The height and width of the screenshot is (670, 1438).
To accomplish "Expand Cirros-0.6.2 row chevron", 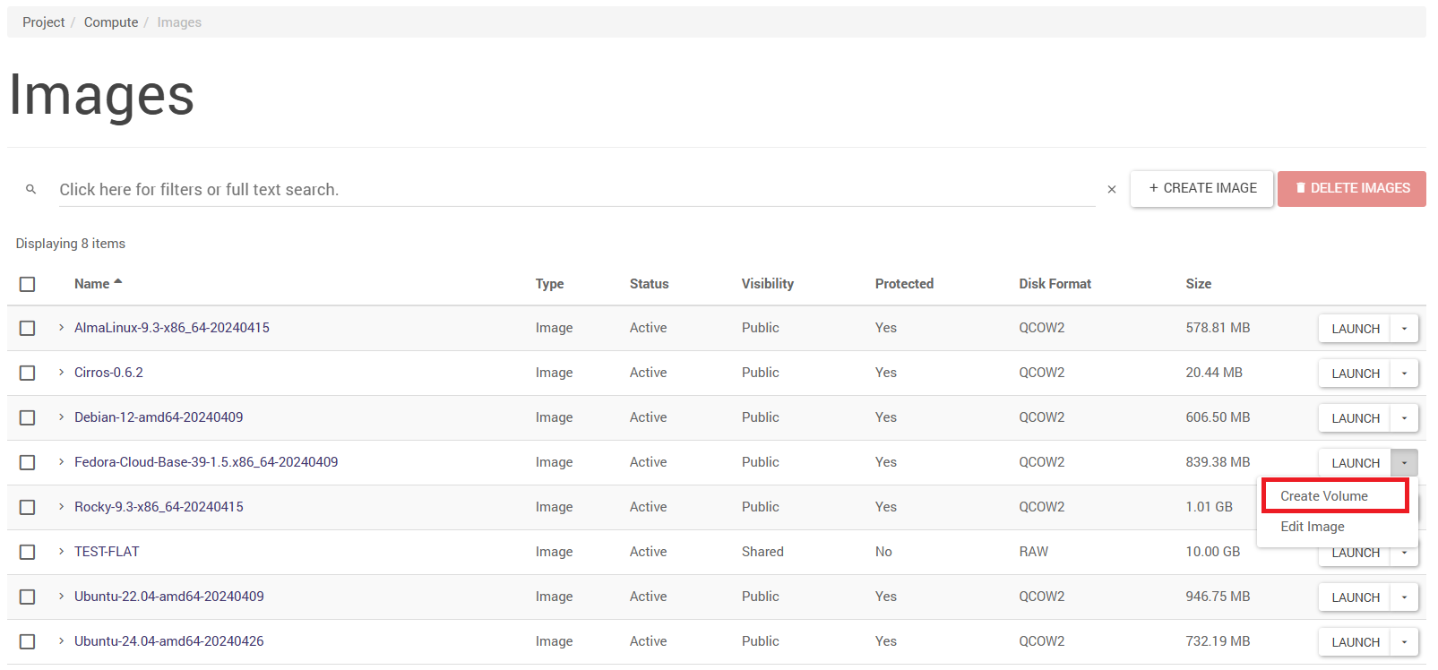I will click(x=61, y=373).
